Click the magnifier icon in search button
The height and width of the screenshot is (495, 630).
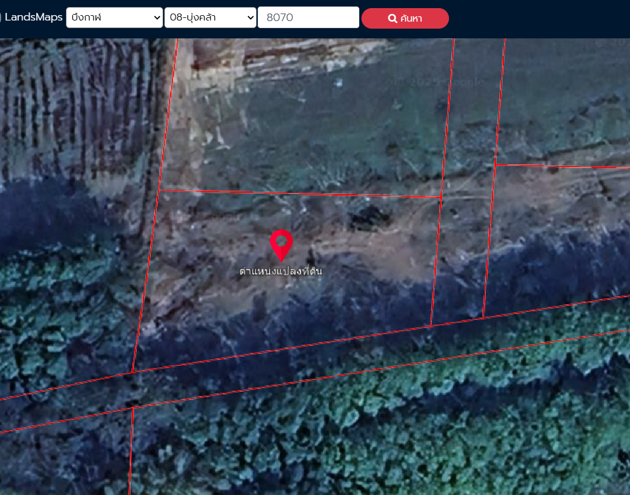(393, 19)
